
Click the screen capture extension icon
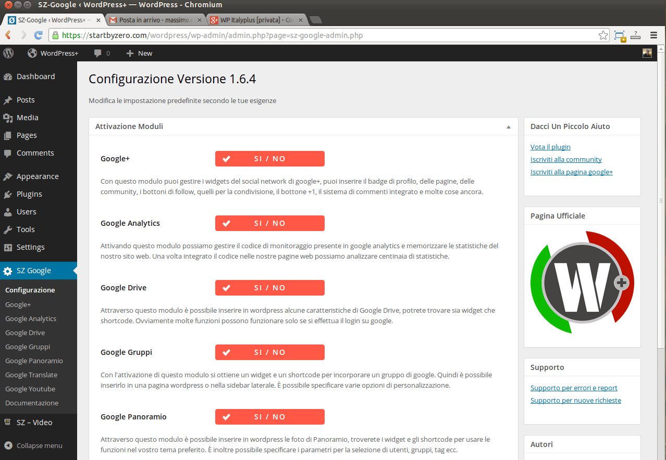(x=620, y=35)
